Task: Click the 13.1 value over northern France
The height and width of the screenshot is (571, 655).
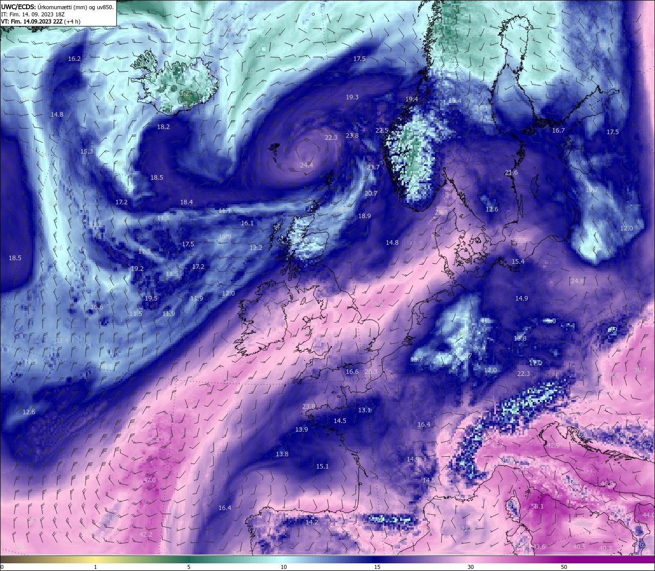Action: point(364,410)
